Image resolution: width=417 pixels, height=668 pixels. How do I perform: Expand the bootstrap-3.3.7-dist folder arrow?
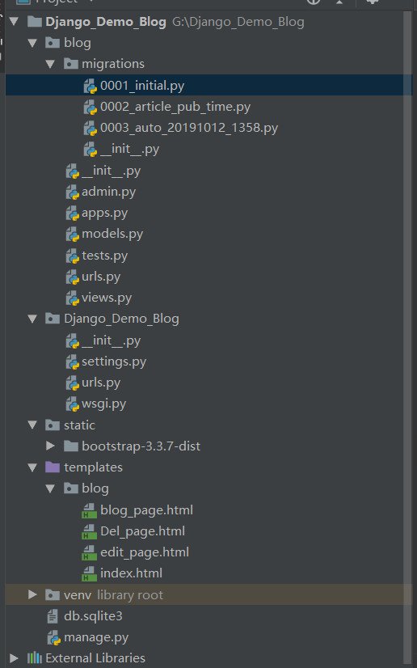tap(50, 446)
